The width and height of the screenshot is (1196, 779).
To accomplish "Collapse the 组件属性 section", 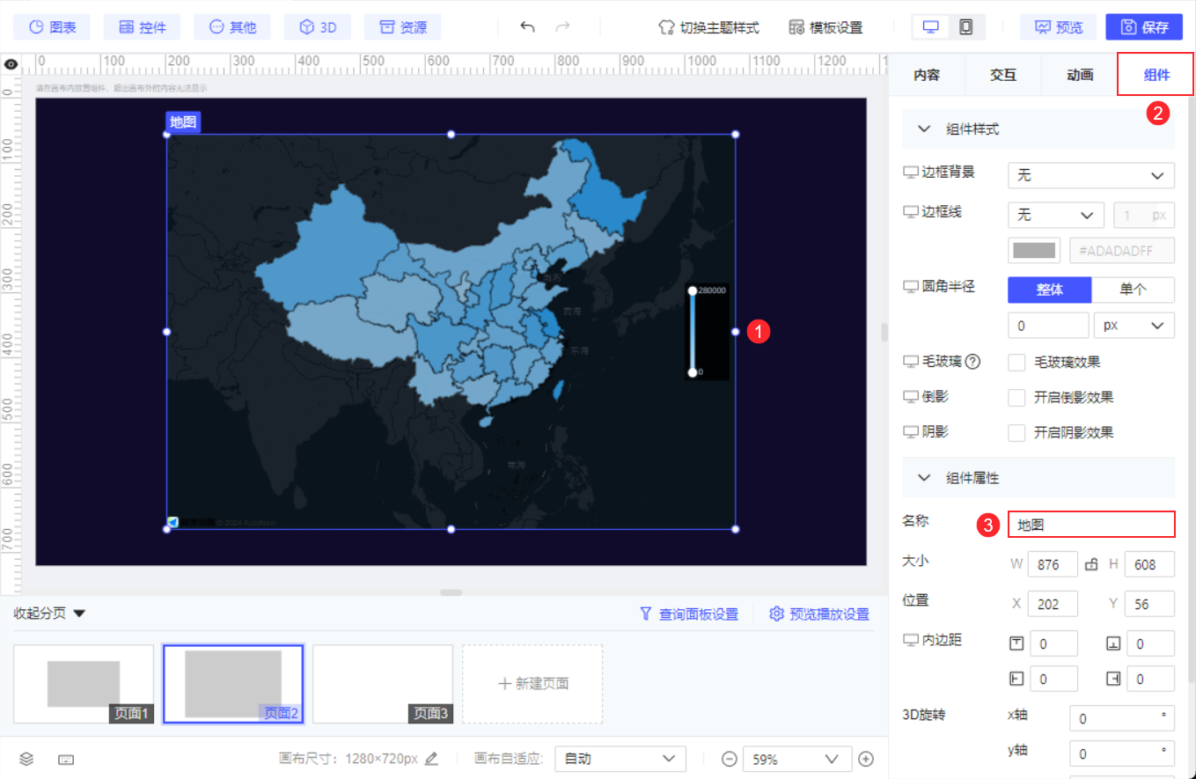I will [x=924, y=477].
